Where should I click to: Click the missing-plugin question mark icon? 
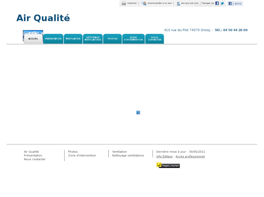point(138,112)
